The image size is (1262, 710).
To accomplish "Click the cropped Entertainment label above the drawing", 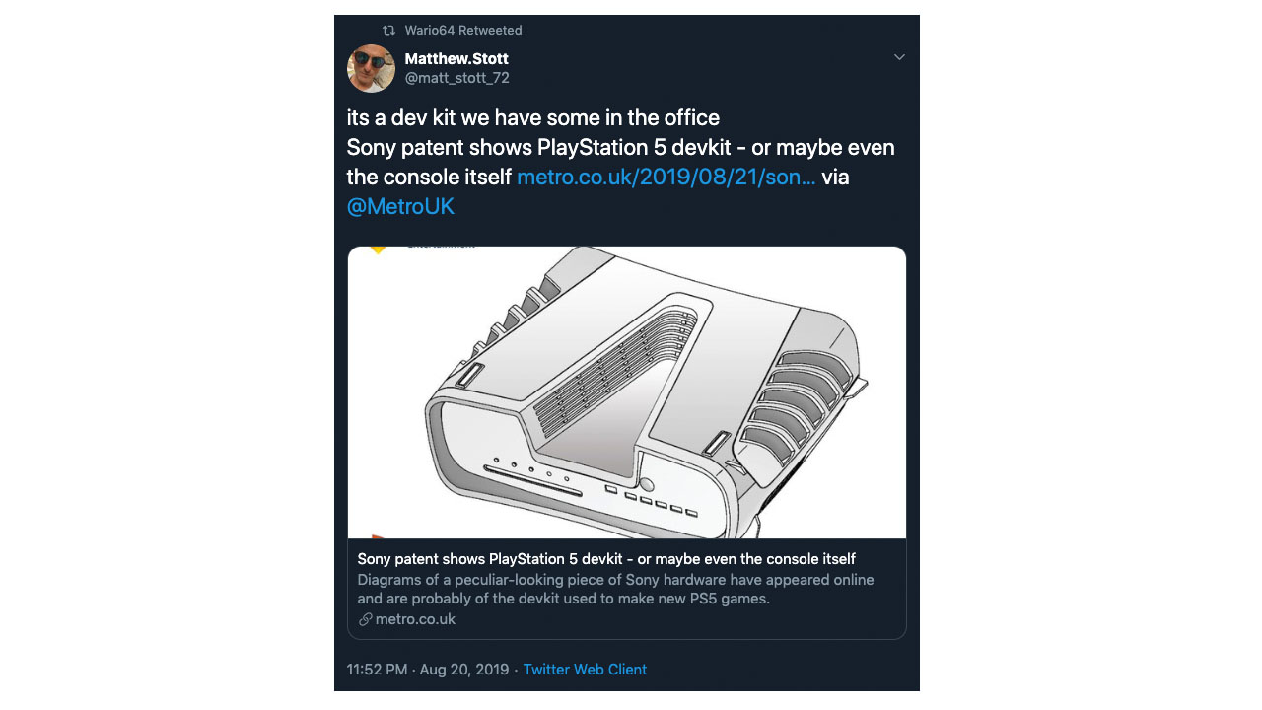I will click(x=441, y=246).
